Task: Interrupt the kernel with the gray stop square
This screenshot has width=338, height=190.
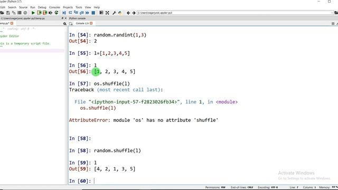Action: tap(333, 23)
